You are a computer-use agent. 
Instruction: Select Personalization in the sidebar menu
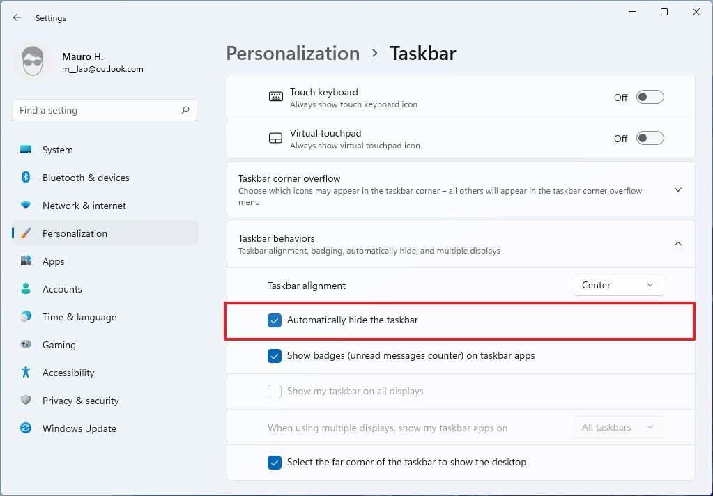[x=75, y=233]
